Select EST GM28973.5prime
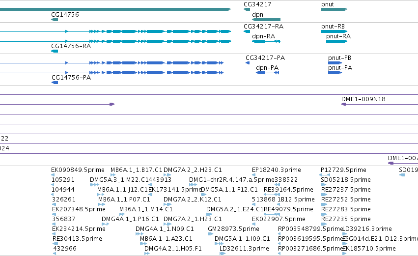Image resolution: width=418 pixels, height=256 pixels. click(233, 229)
